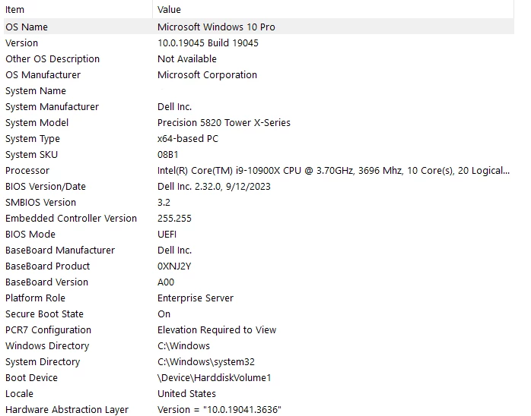Select SMBIOS Version row label
This screenshot has height=416, width=531.
coord(40,202)
